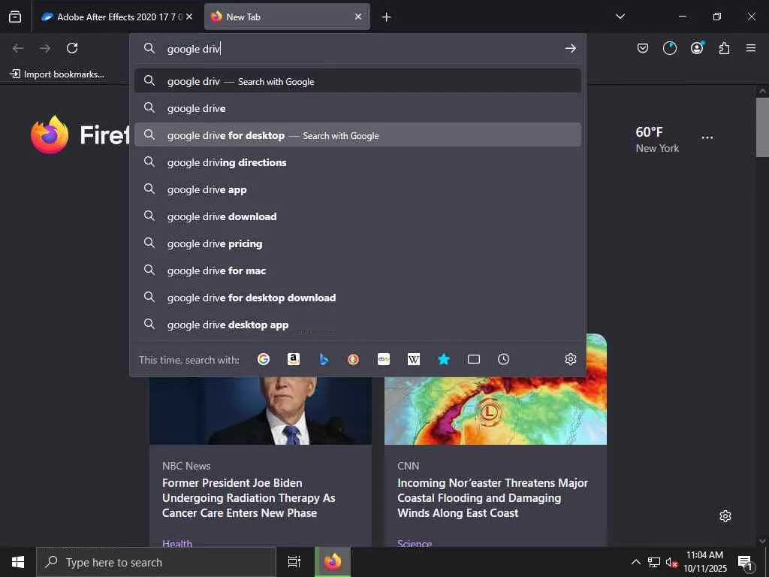Open the Nor'easter CNN article headline
Image resolution: width=769 pixels, height=577 pixels.
click(x=493, y=498)
